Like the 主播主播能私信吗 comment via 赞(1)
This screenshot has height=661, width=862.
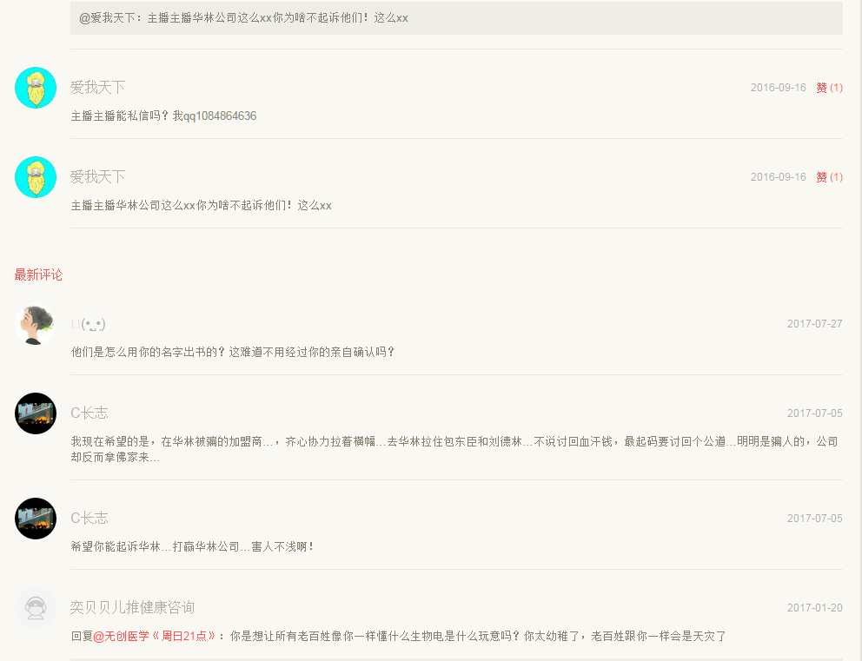pos(829,88)
